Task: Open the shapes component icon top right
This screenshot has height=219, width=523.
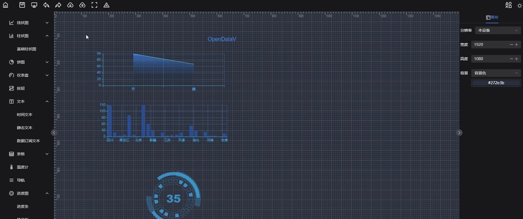Action: pyautogui.click(x=508, y=5)
